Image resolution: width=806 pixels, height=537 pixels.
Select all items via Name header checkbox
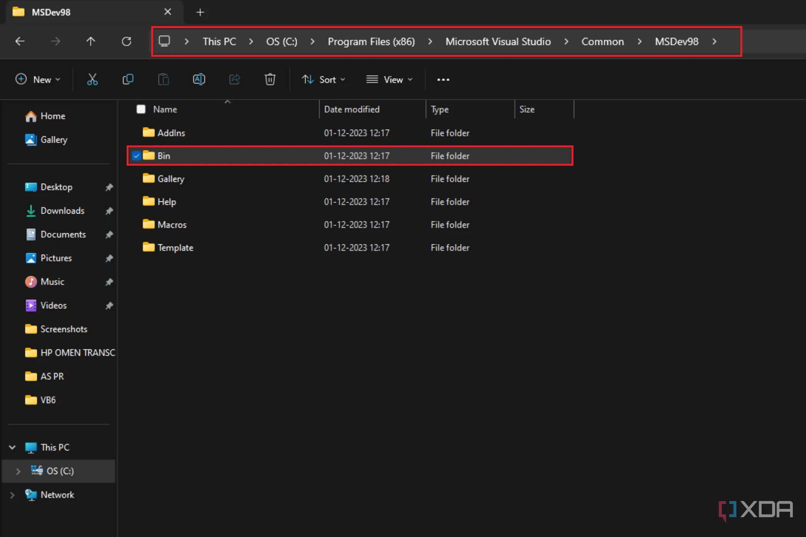pyautogui.click(x=141, y=109)
